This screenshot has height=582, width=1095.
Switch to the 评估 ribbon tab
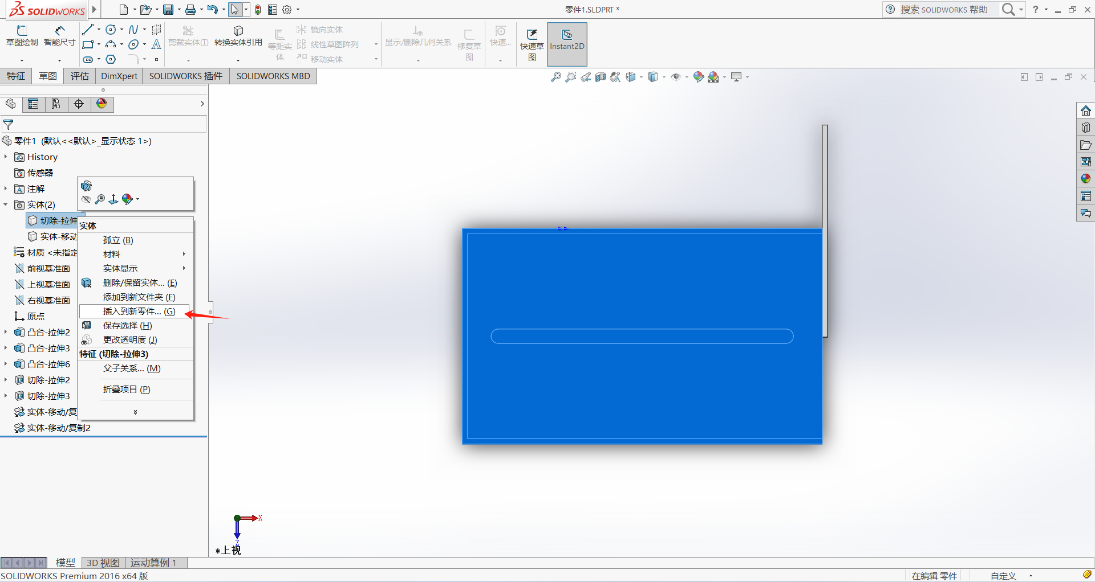[80, 76]
